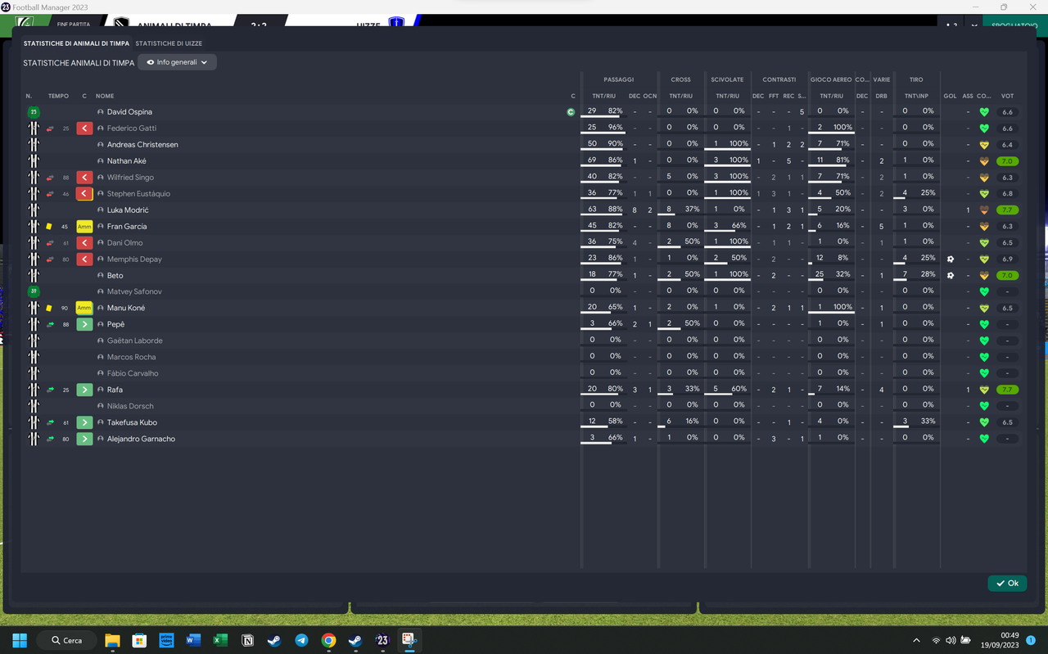Click the red substituted-off badge for Dani Olmo

84,243
